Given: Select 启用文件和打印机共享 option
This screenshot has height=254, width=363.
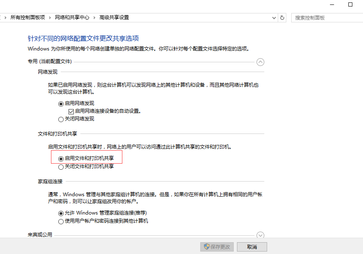Looking at the screenshot, I should coord(60,158).
